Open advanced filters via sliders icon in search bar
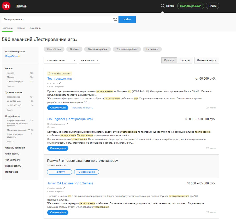 click(x=115, y=19)
